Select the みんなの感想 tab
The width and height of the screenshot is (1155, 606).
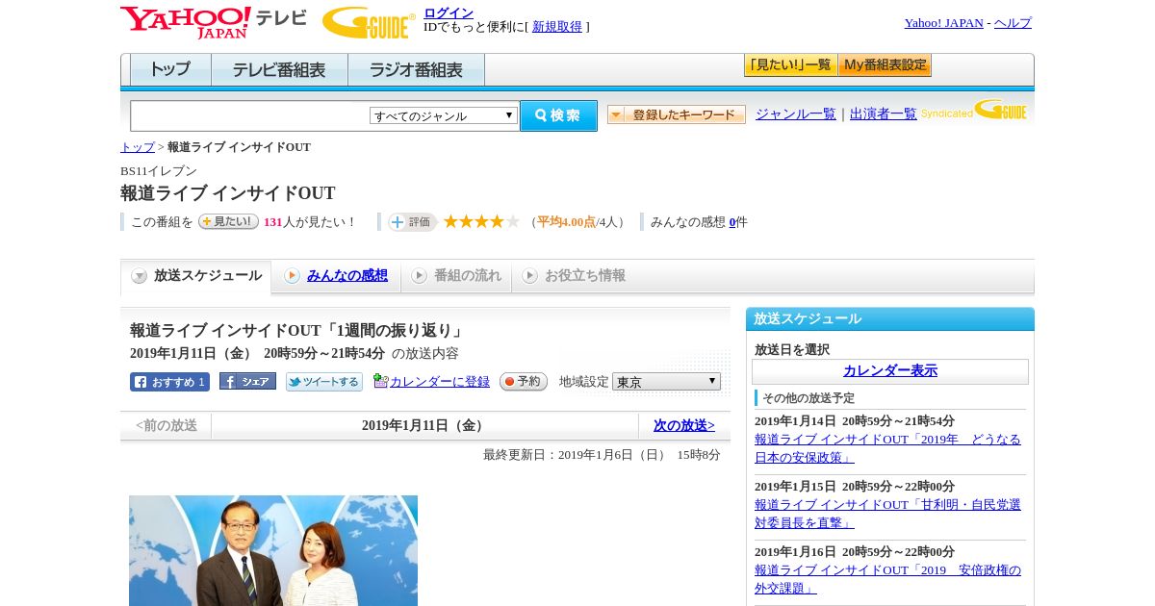[336, 276]
